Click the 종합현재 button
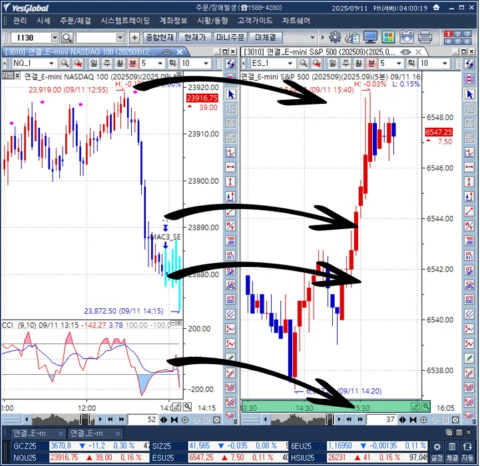Viewport: 480px width, 466px height. pos(160,37)
